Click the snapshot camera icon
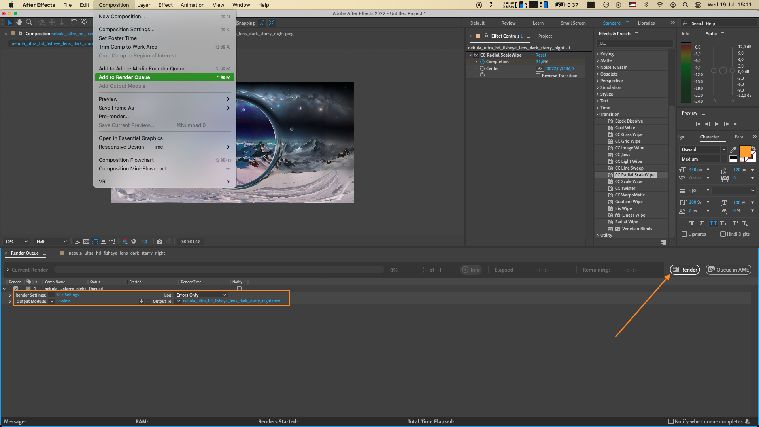 (159, 242)
